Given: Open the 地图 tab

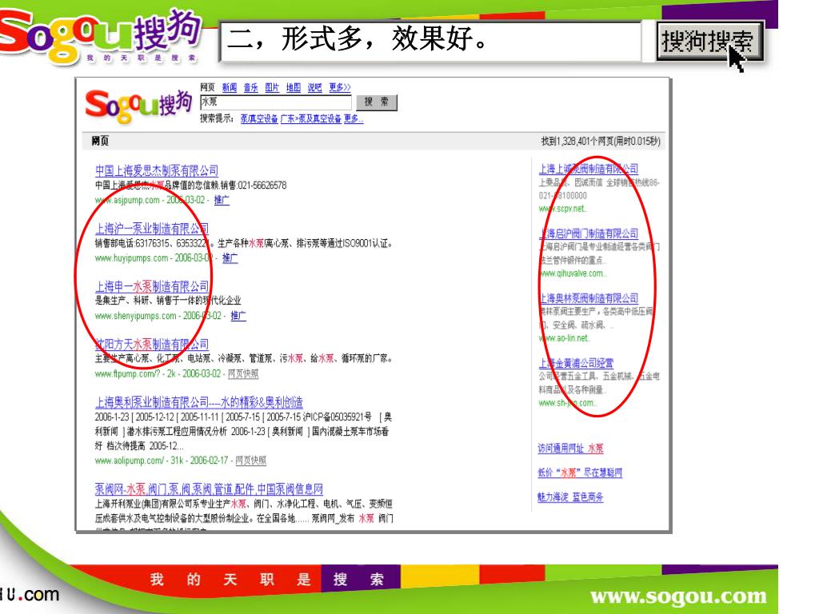Looking at the screenshot, I should [x=293, y=87].
